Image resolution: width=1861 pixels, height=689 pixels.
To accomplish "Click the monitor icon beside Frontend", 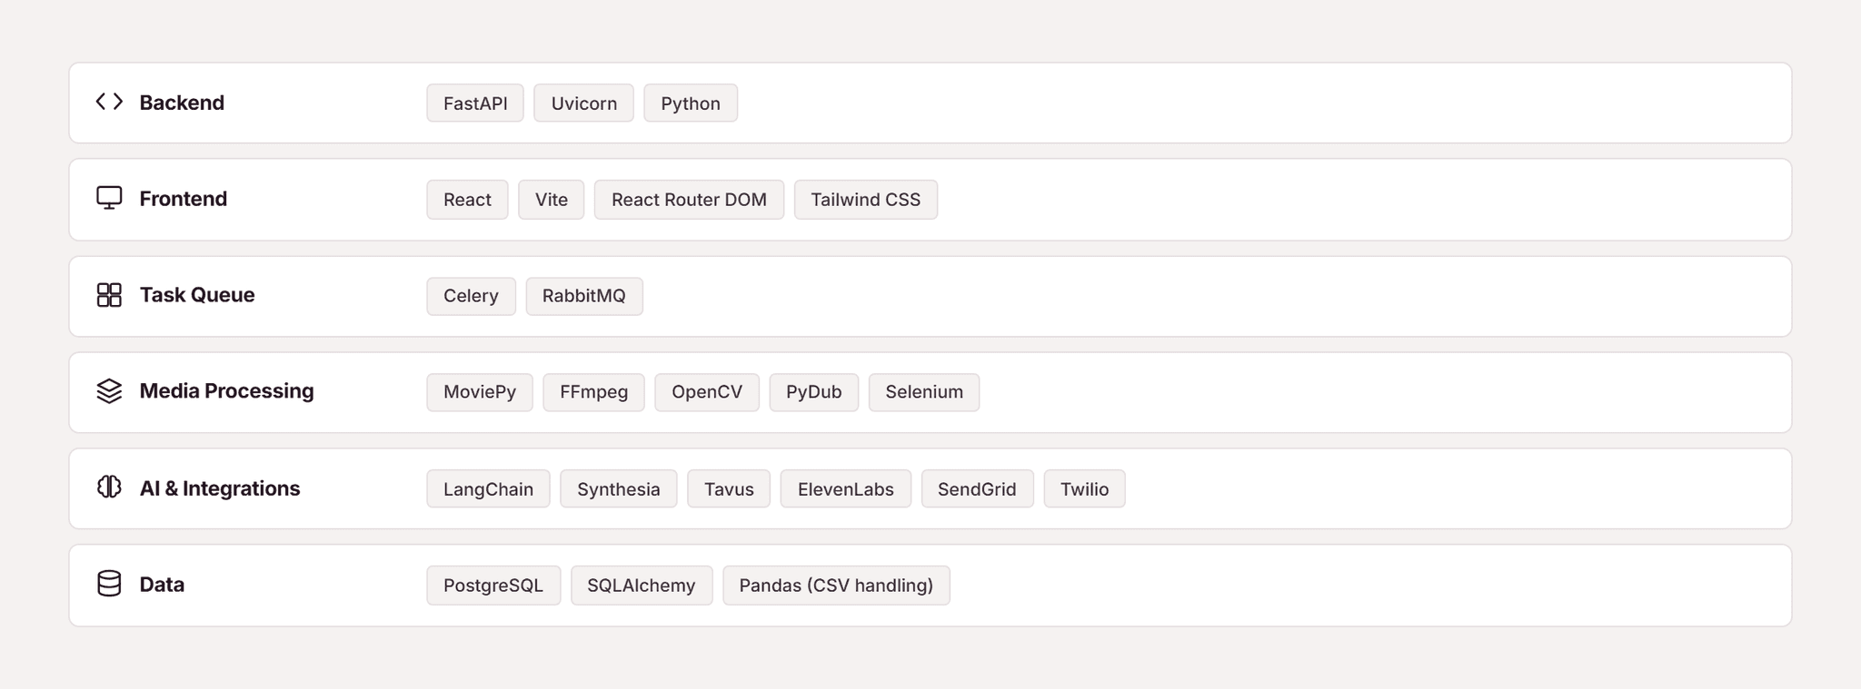I will coord(109,198).
